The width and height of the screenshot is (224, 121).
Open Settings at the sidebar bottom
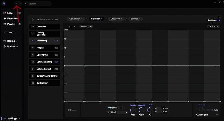pyautogui.click(x=10, y=118)
